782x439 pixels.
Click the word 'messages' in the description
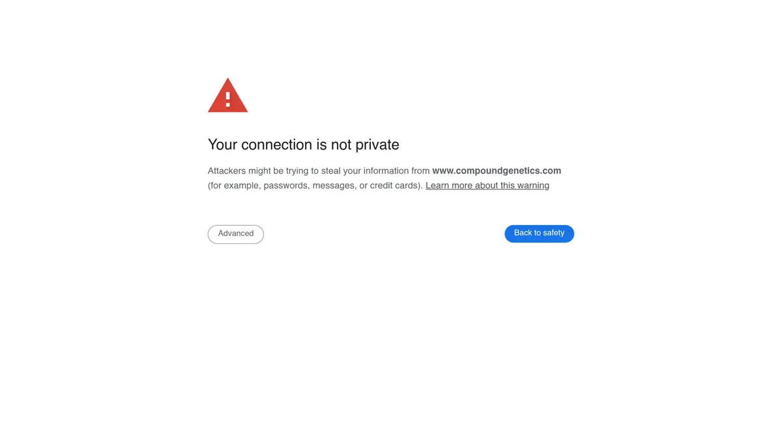pyautogui.click(x=332, y=186)
